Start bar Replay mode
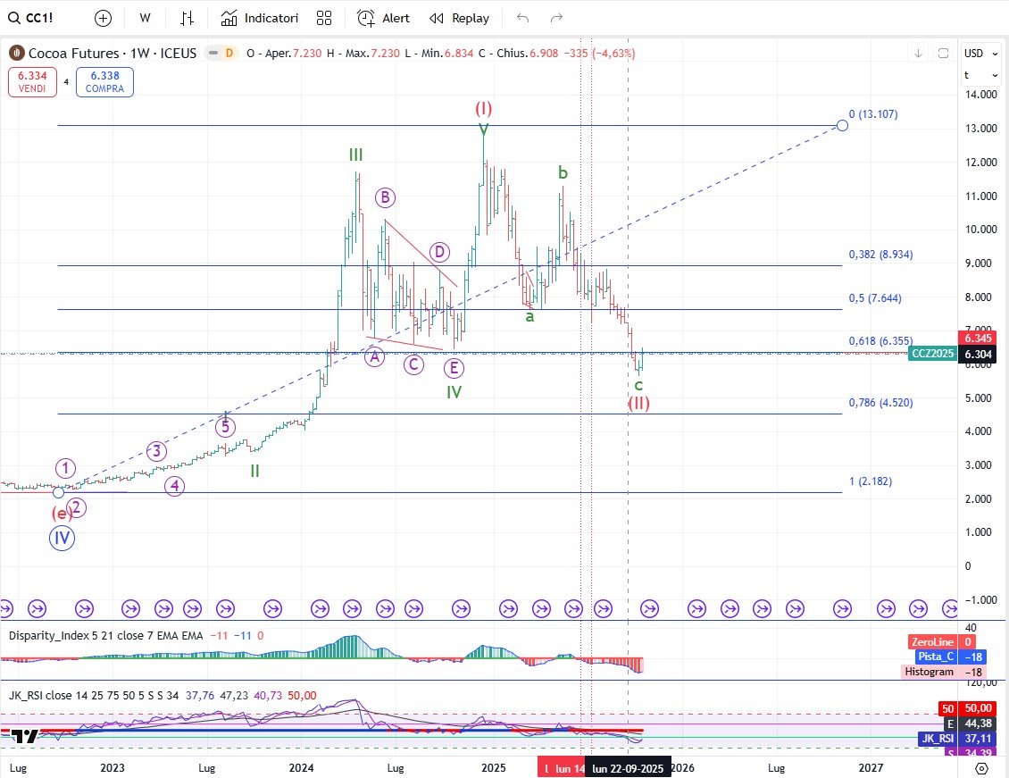Image resolution: width=1009 pixels, height=778 pixels. click(x=459, y=18)
